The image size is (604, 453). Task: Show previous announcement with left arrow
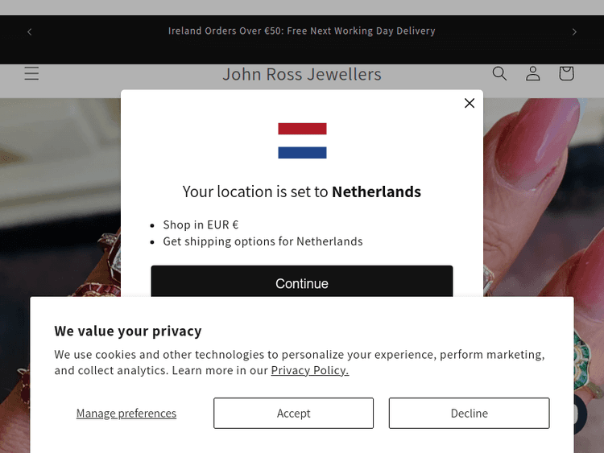coord(30,31)
